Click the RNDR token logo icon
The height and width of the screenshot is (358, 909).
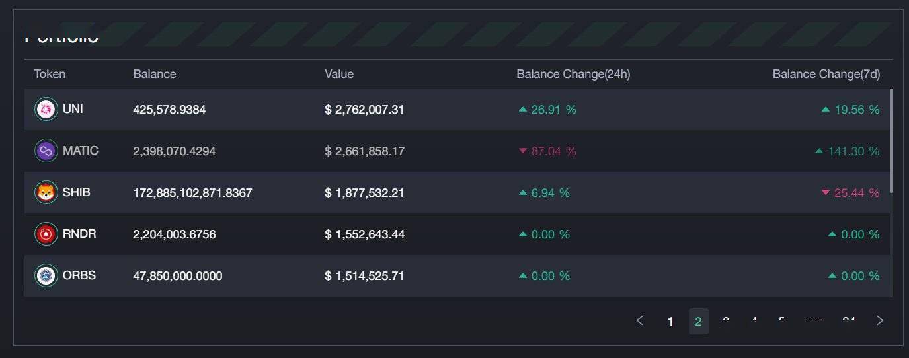46,234
